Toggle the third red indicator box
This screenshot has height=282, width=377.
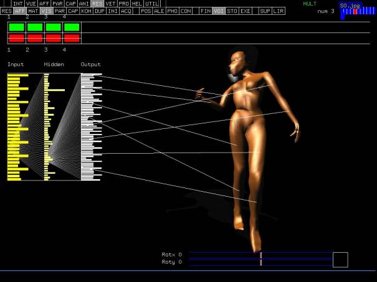pos(54,39)
